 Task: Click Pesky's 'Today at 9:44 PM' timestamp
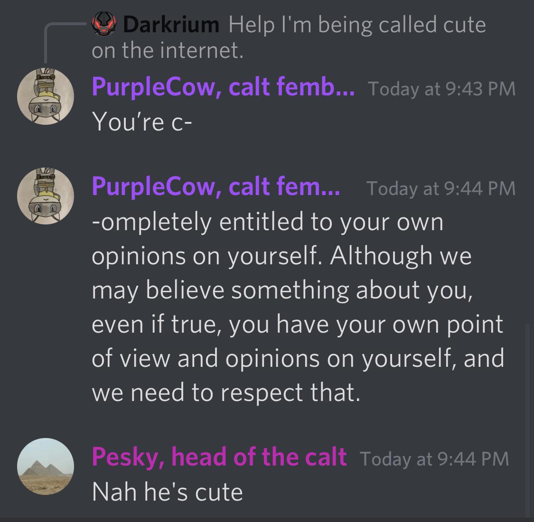(434, 459)
